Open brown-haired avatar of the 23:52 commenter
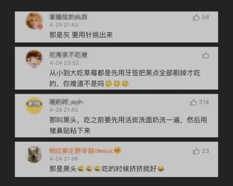The height and width of the screenshot is (186, 233). [x=35, y=59]
